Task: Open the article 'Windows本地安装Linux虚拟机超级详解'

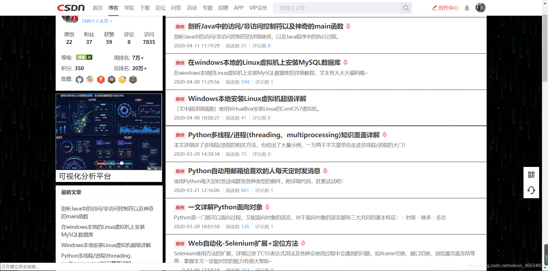Action: pos(248,99)
